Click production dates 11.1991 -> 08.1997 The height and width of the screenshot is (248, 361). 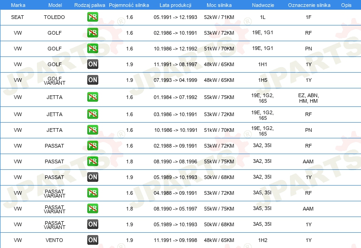(x=175, y=64)
